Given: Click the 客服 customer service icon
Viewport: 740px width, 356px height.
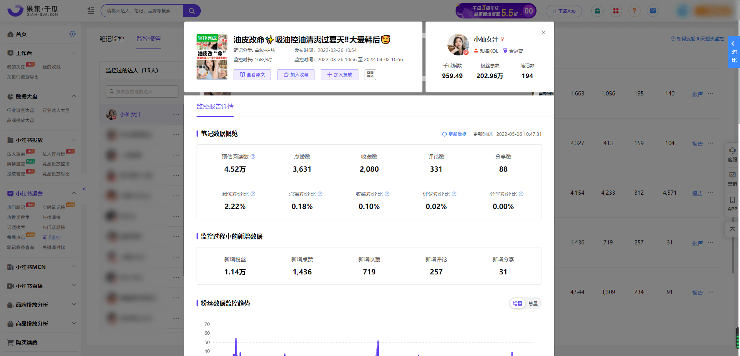Looking at the screenshot, I should coord(732,154).
